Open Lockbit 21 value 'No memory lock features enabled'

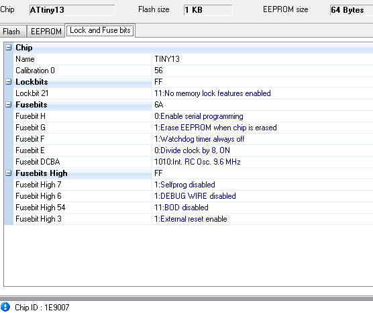[x=213, y=93]
